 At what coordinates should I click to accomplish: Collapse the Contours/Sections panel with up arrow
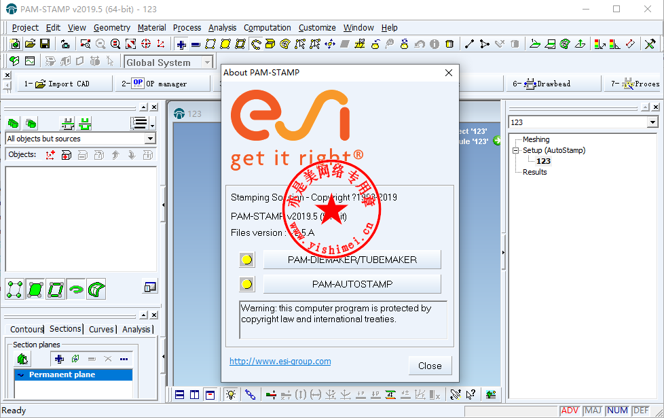[x=144, y=315]
